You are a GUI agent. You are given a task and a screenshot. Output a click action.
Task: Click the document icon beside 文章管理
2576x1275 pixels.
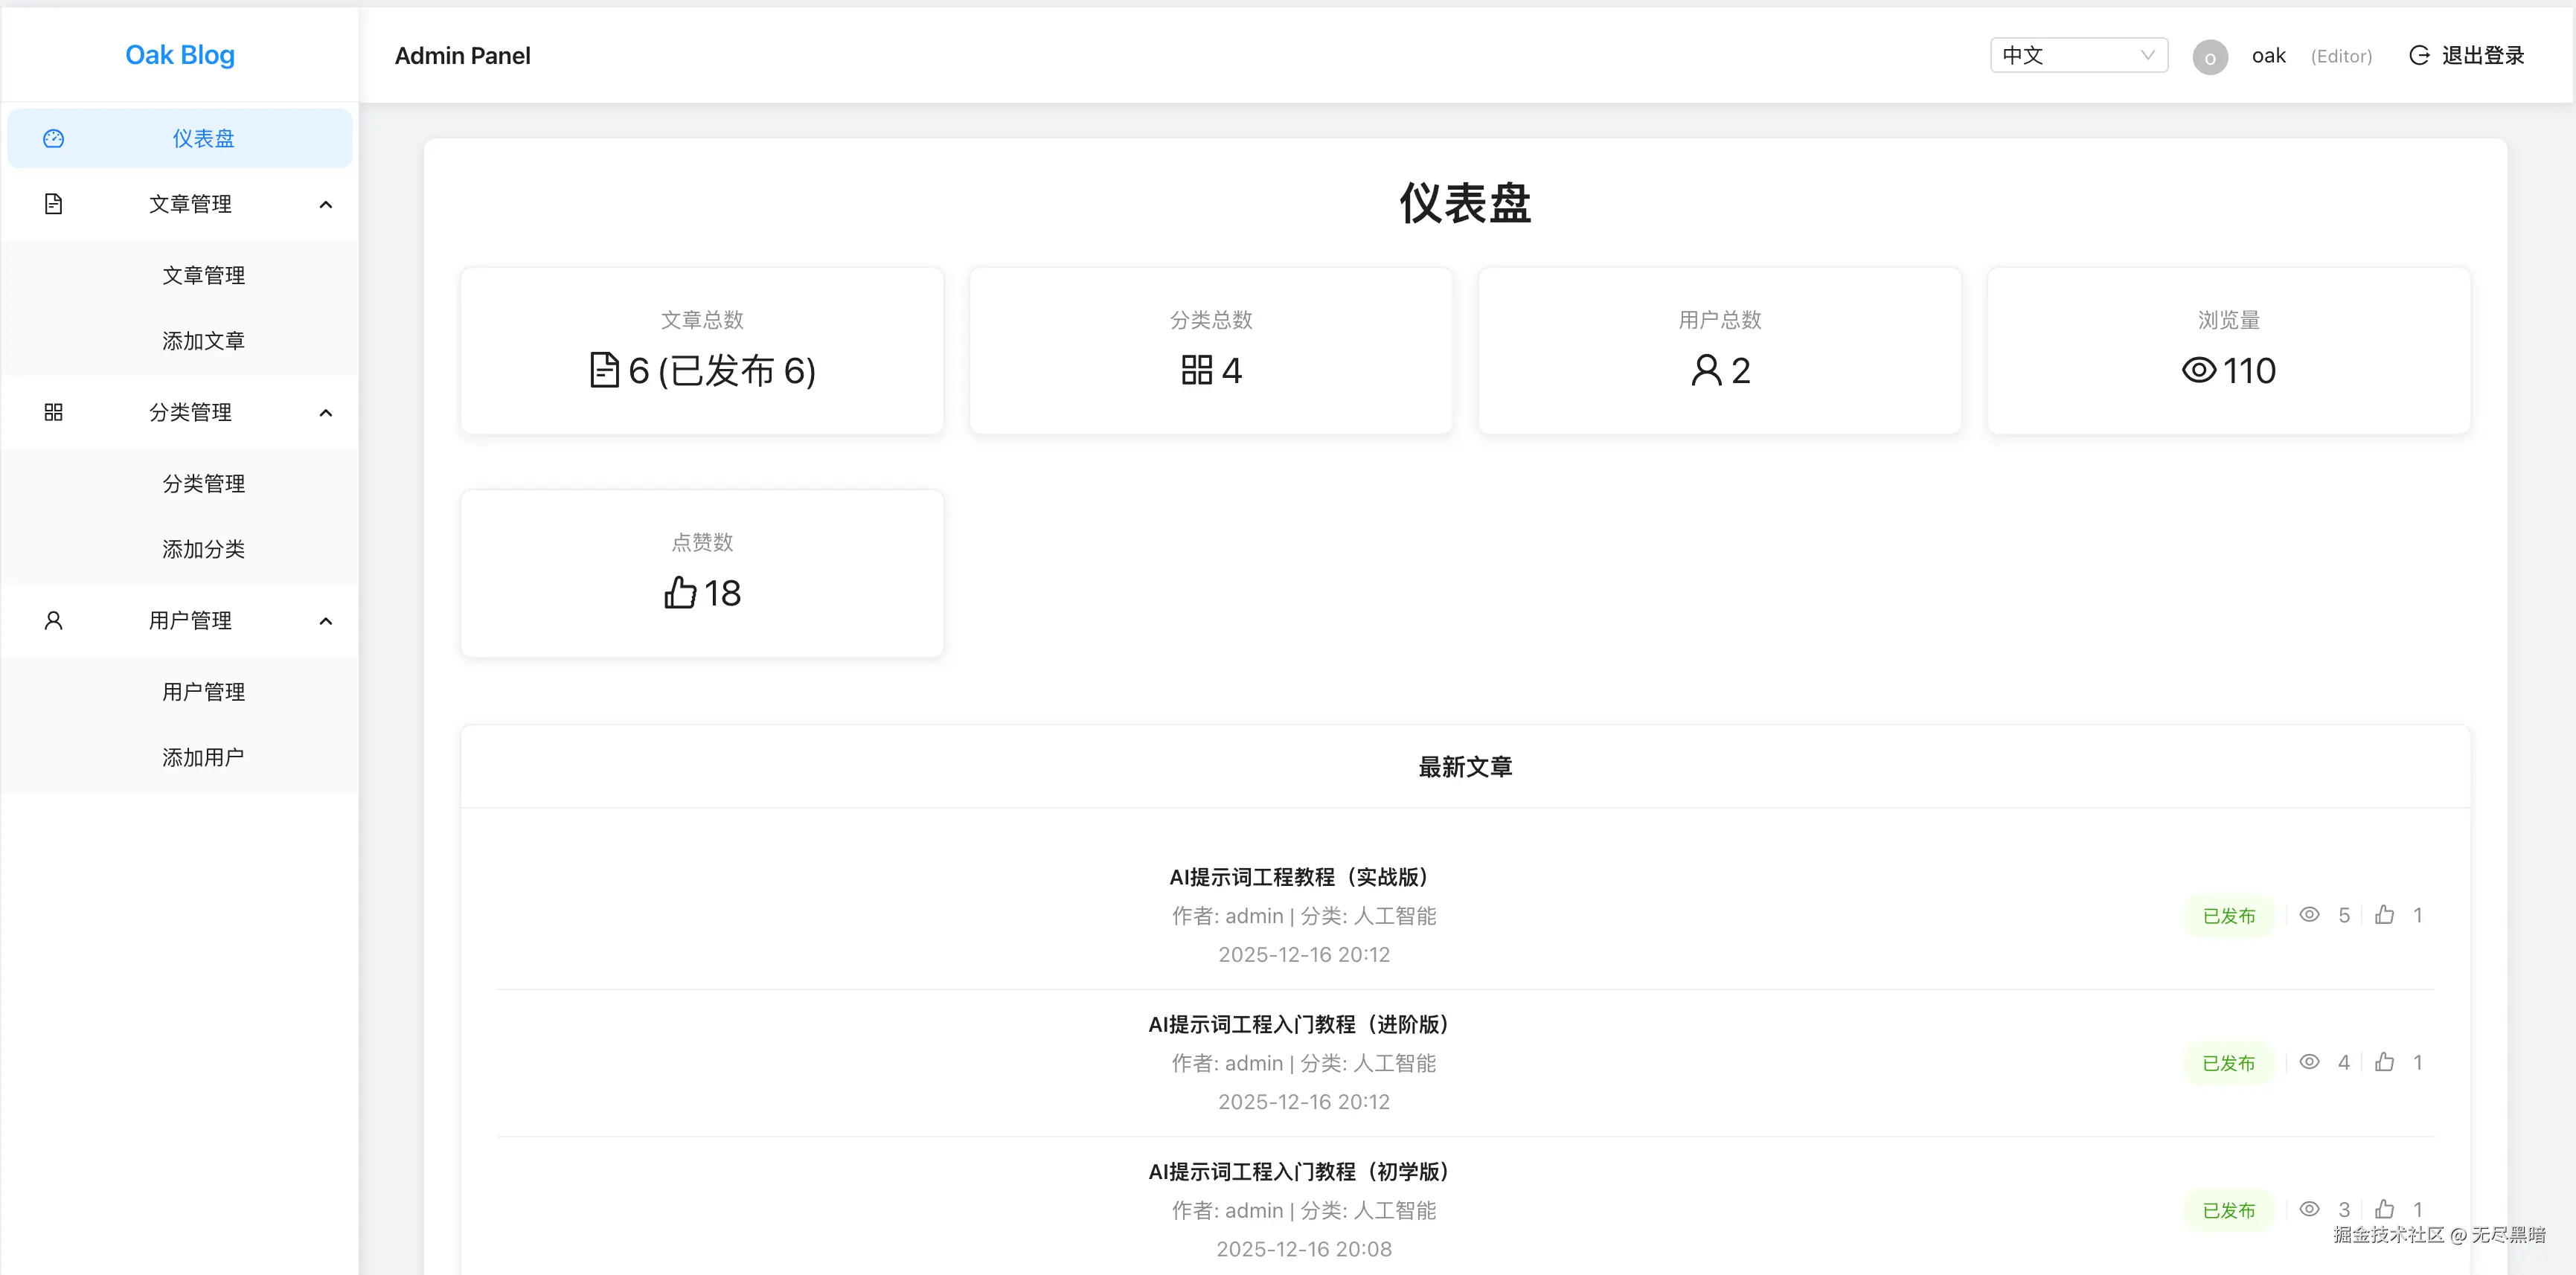coord(54,204)
